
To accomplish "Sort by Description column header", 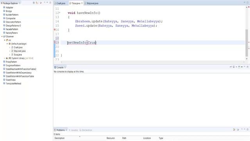I will (x=59, y=138).
